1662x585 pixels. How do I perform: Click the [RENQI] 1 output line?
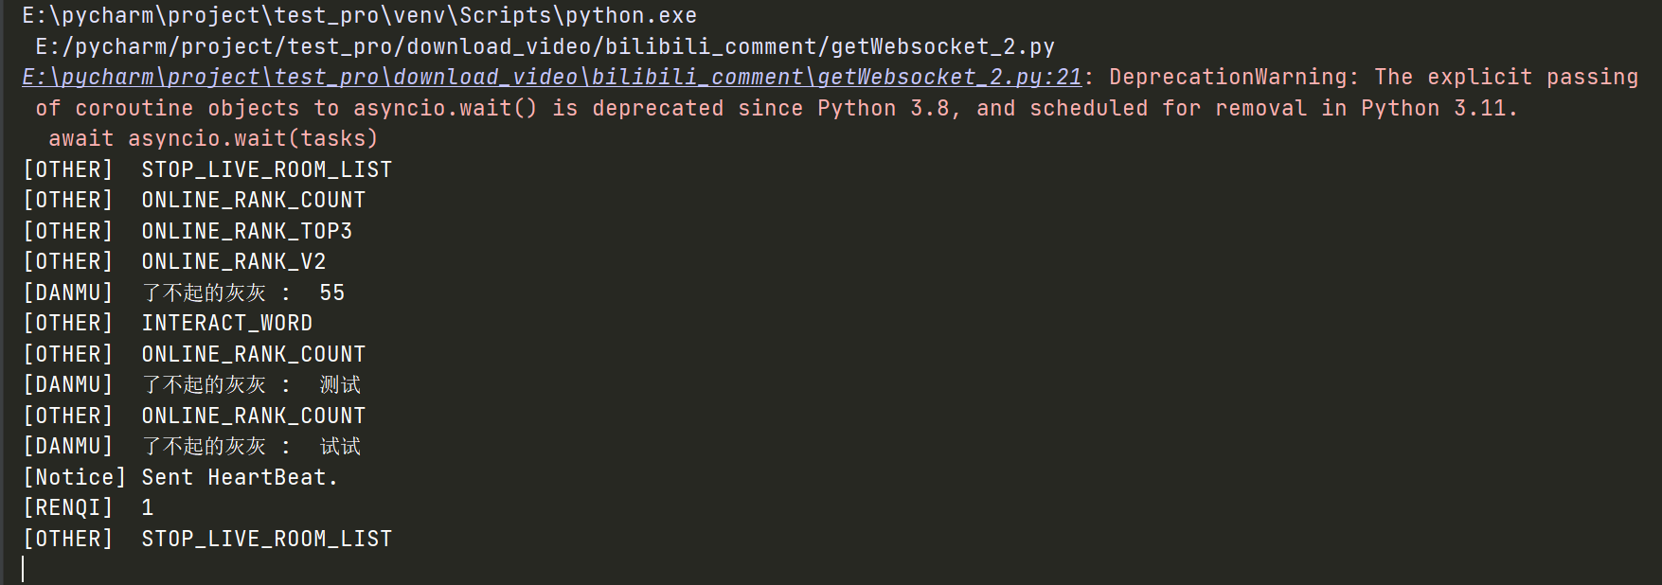point(88,508)
